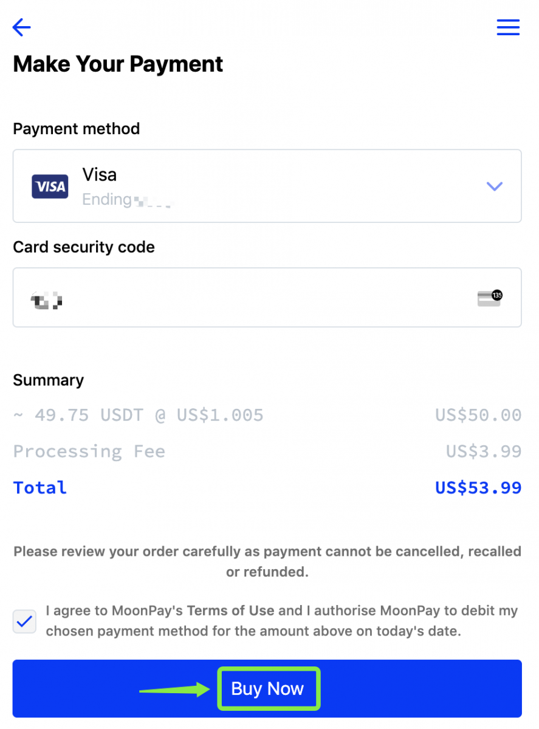Click the small card graphic showing 135
The image size is (539, 729).
pyautogui.click(x=490, y=297)
